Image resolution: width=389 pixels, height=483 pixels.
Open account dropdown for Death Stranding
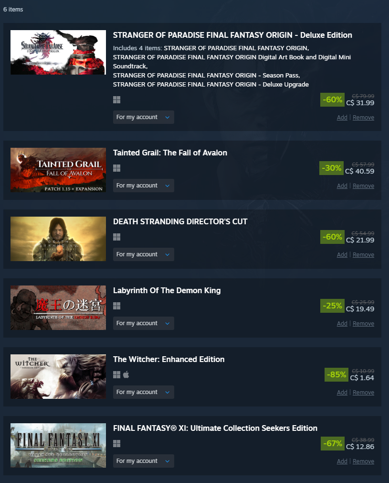[x=144, y=254]
